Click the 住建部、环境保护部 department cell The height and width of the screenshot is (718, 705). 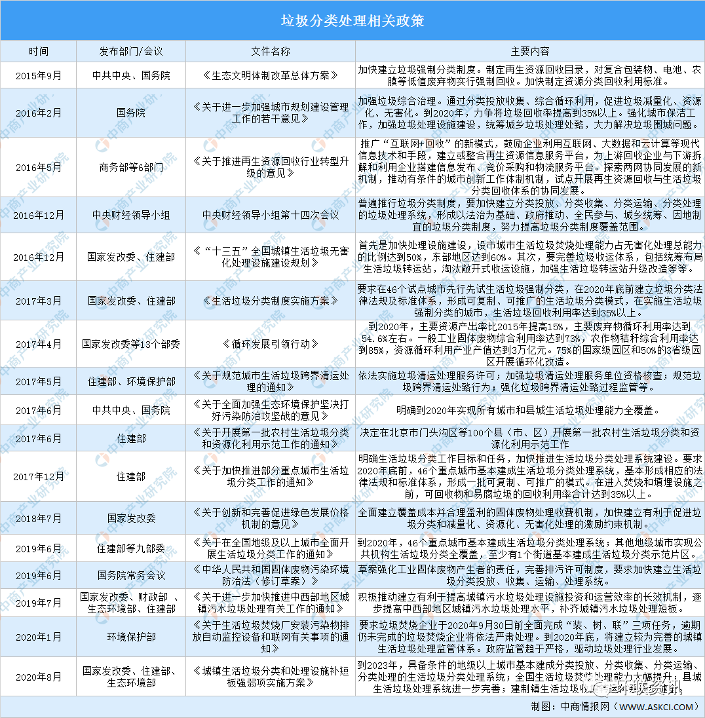[131, 381]
